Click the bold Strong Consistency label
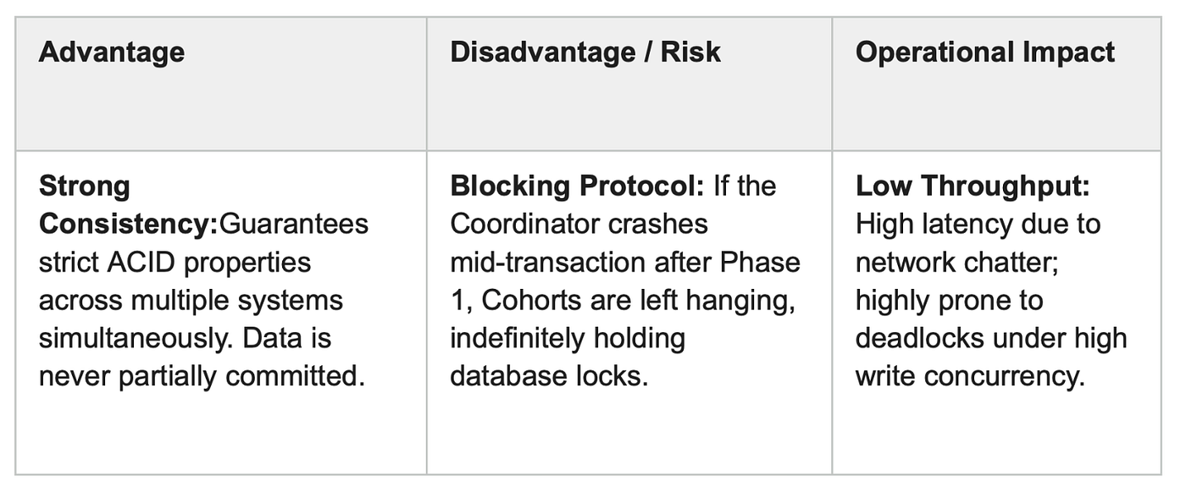Screen dimensions: 1186x499 point(129,205)
